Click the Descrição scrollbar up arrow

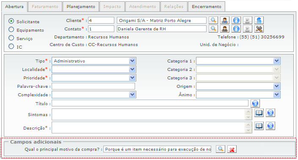[x=248, y=125]
